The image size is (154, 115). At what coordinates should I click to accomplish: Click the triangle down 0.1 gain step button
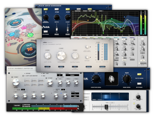(34, 85)
